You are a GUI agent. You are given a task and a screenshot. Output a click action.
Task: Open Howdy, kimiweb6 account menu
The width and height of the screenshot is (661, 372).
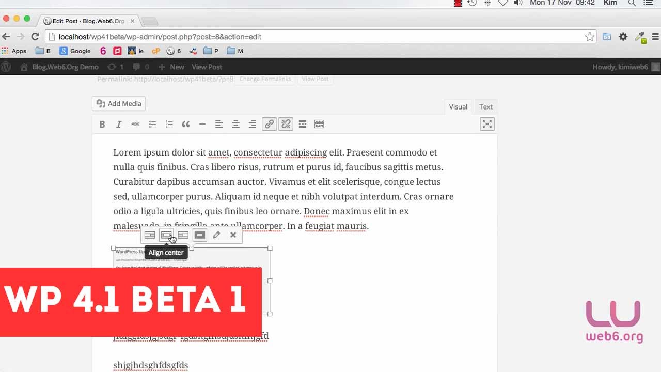pos(626,67)
